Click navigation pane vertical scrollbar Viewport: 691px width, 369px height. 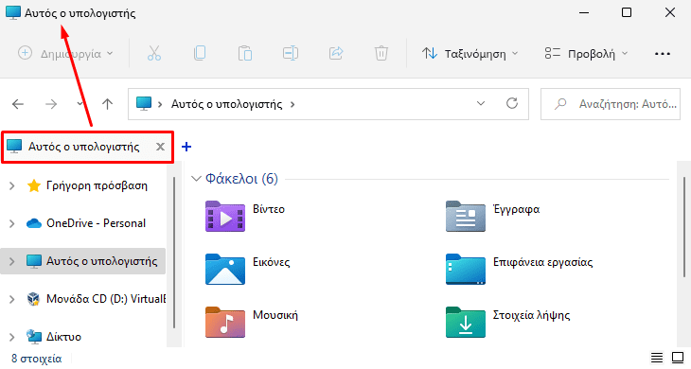click(x=174, y=253)
